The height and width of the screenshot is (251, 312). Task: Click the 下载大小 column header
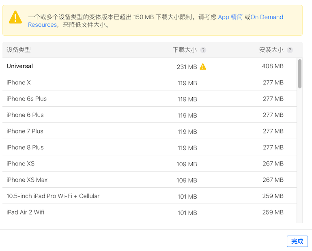pos(185,50)
